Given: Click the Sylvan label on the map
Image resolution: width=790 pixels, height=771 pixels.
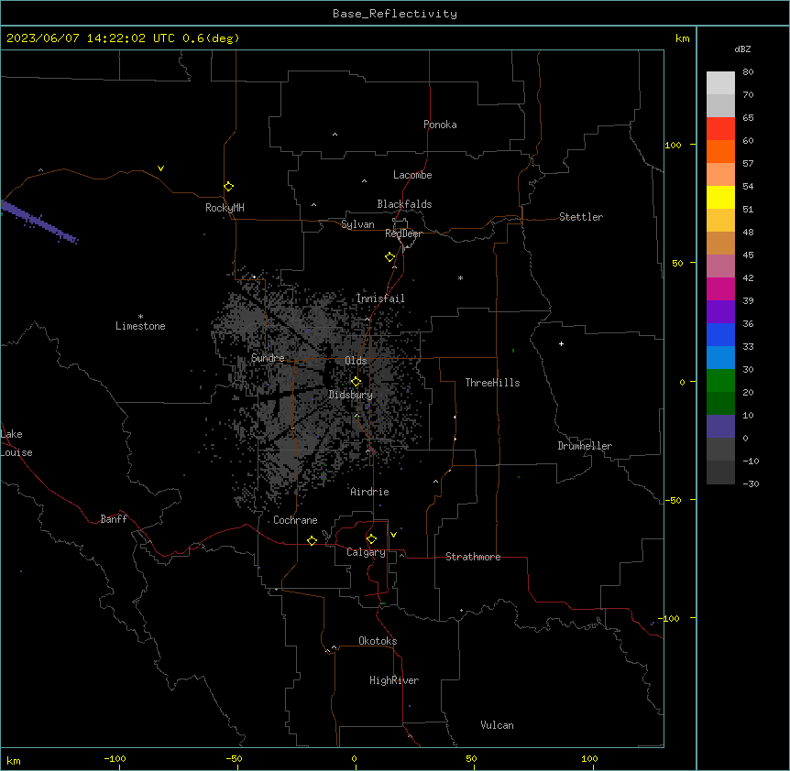Looking at the screenshot, I should 357,224.
